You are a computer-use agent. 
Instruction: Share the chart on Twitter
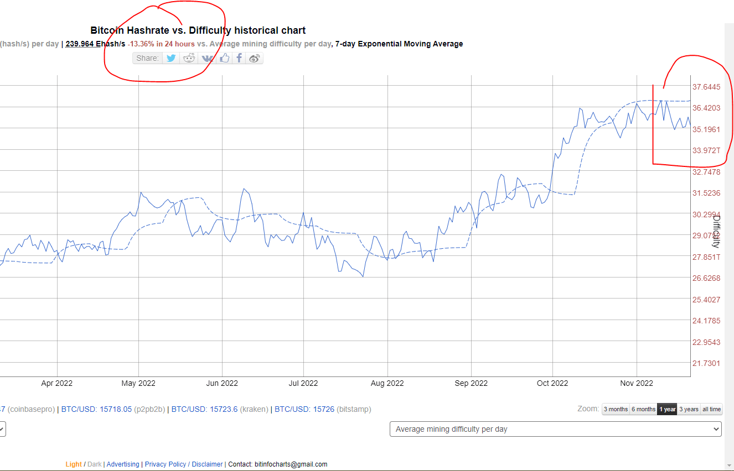click(x=172, y=58)
